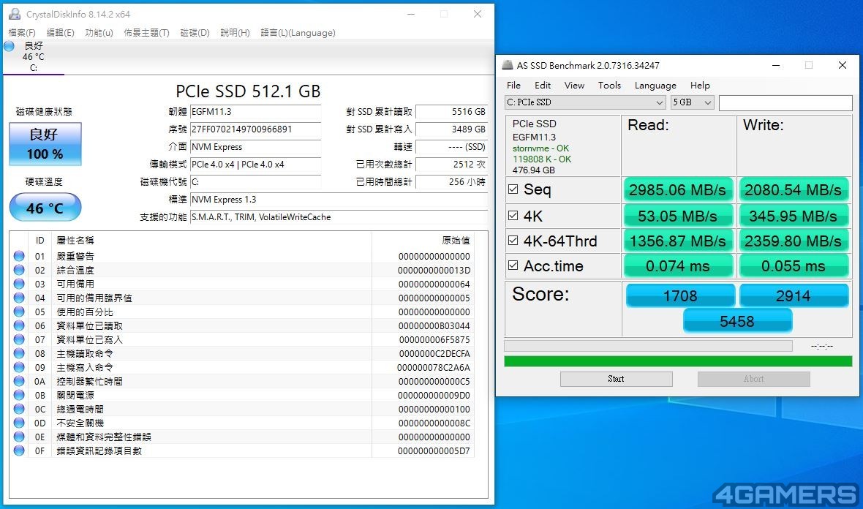Click the green benchmark progress bar
The height and width of the screenshot is (509, 863).
[x=678, y=361]
